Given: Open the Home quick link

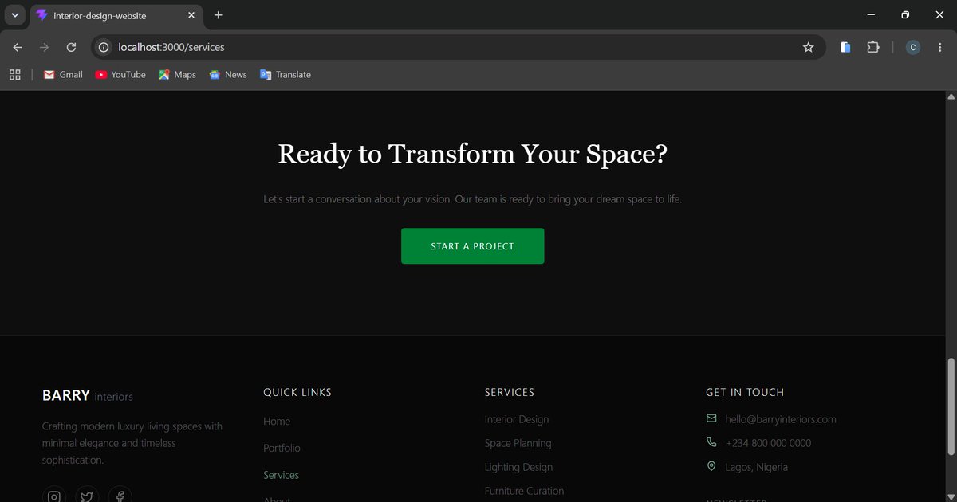Looking at the screenshot, I should [x=277, y=421].
